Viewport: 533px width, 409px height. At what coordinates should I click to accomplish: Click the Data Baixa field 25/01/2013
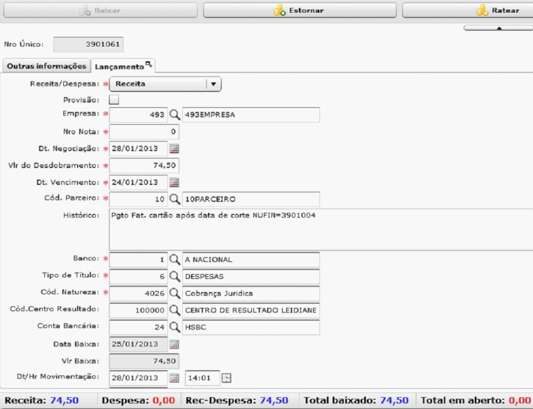click(138, 344)
